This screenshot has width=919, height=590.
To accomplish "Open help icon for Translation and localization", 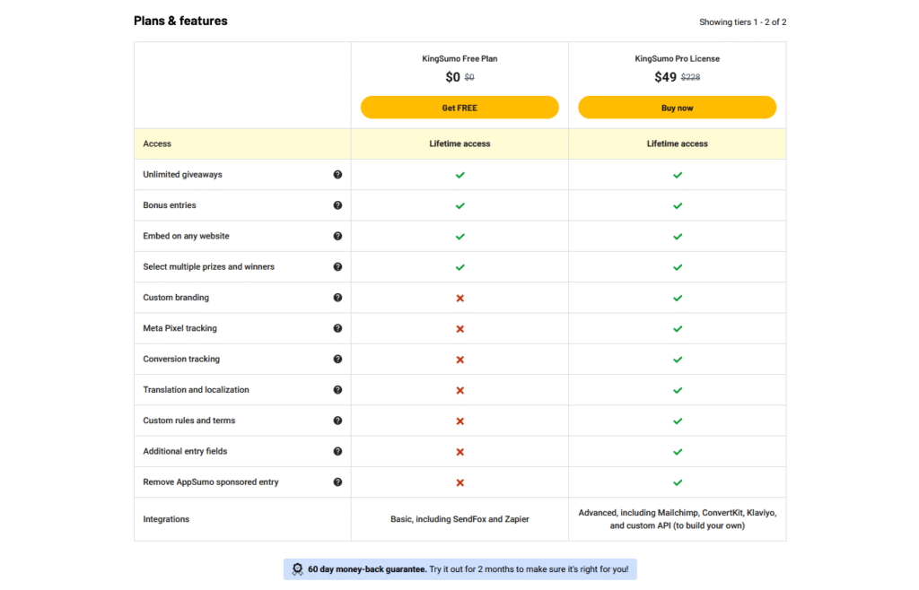I will coord(337,390).
